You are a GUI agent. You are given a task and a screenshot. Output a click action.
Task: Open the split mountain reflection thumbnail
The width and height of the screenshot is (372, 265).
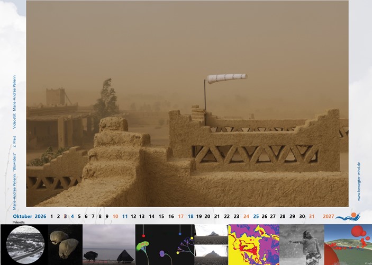tap(211, 244)
